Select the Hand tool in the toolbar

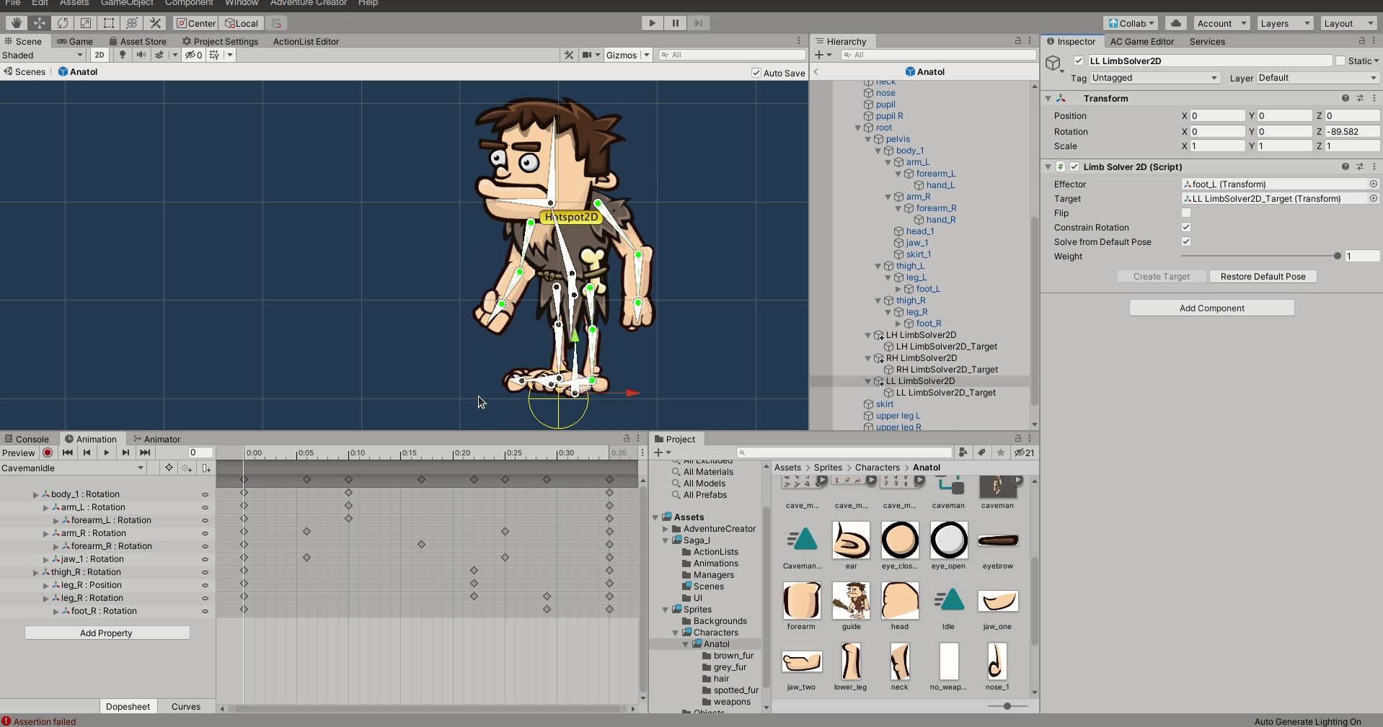16,23
